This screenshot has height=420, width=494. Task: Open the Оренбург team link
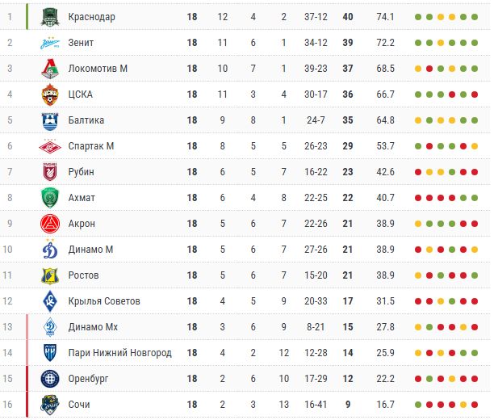(x=89, y=379)
